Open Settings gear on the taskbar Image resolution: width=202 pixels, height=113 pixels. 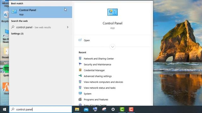[x=113, y=109]
